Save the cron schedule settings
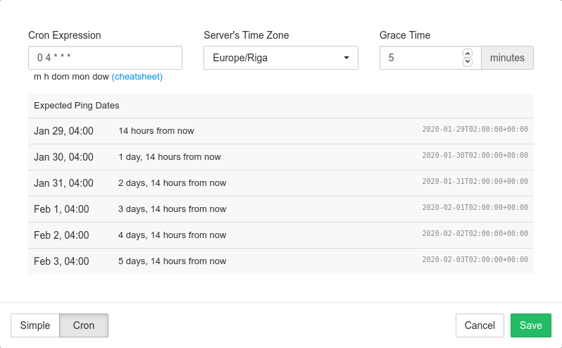This screenshot has width=562, height=348. [x=530, y=325]
